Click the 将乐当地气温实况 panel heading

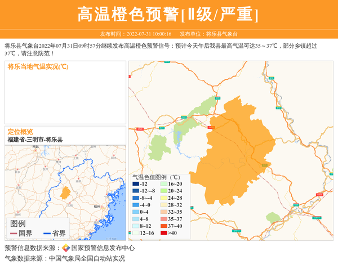coord(38,66)
